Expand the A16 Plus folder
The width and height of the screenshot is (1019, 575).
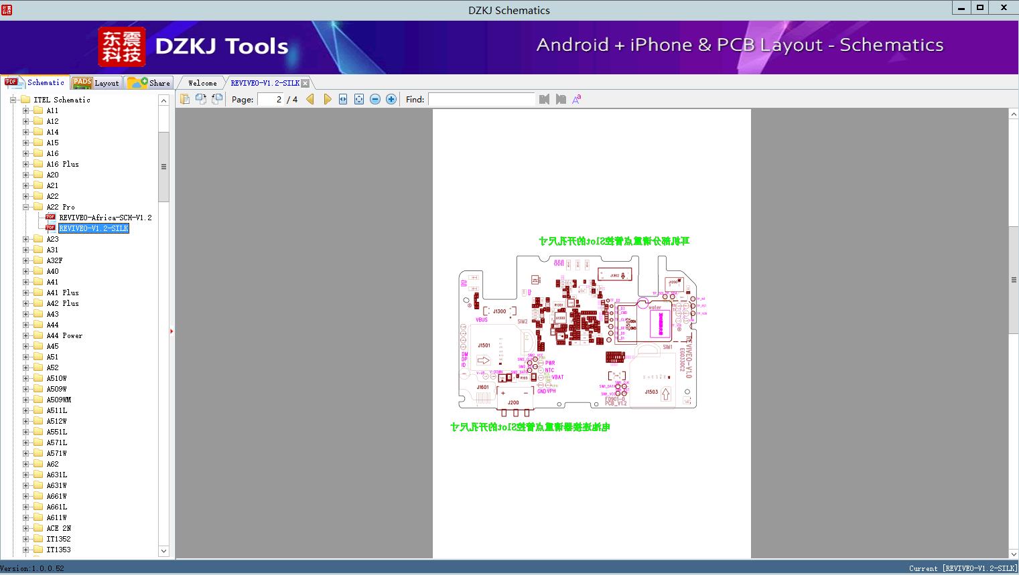[x=26, y=164]
